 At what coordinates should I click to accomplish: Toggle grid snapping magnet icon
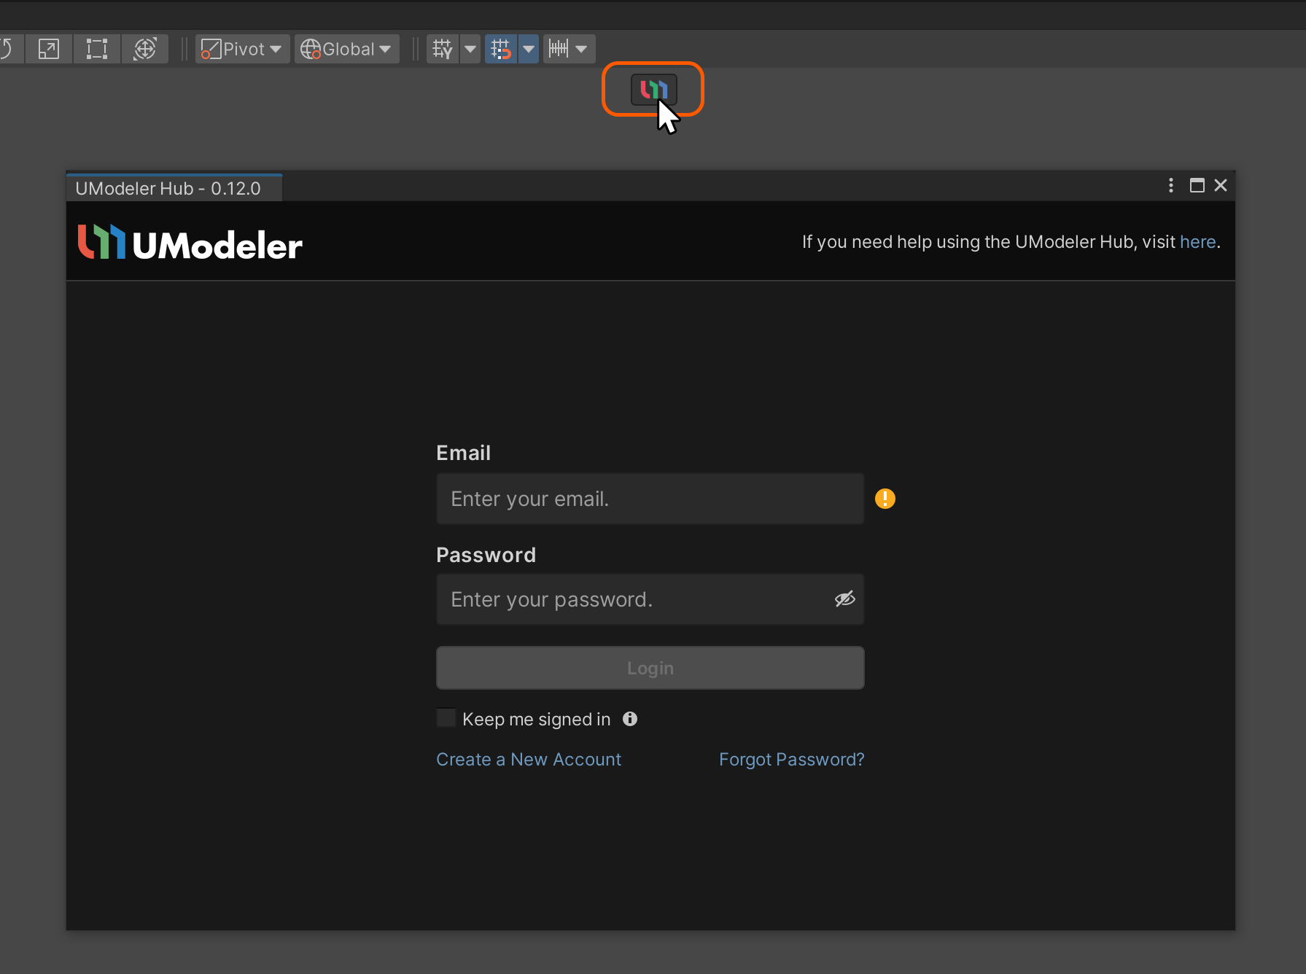pos(501,49)
